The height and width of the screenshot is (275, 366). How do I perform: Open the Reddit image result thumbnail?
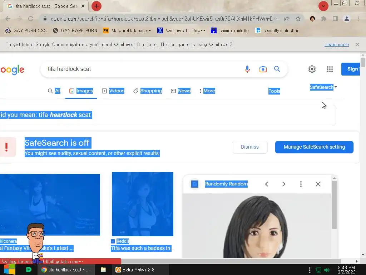(x=142, y=204)
